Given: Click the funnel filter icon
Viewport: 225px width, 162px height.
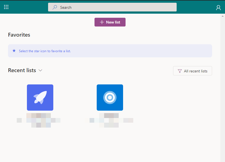Looking at the screenshot, I should 180,71.
